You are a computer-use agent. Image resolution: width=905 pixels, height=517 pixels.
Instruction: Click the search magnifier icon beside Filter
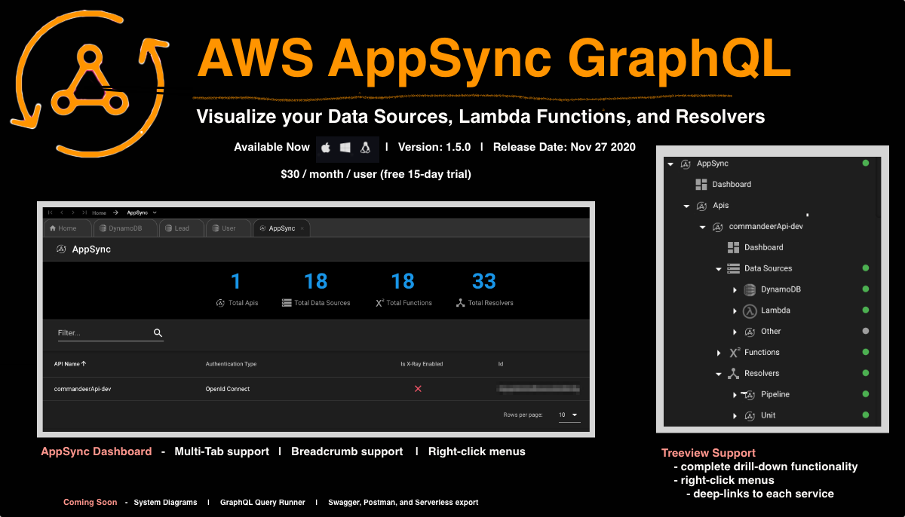(x=158, y=332)
